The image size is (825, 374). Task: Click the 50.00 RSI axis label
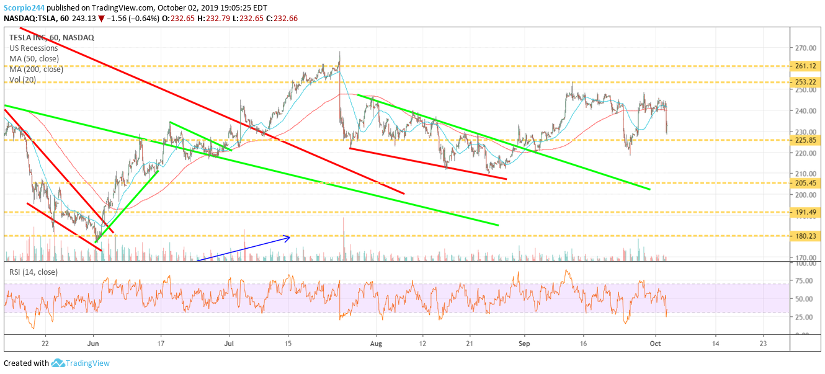coord(804,299)
